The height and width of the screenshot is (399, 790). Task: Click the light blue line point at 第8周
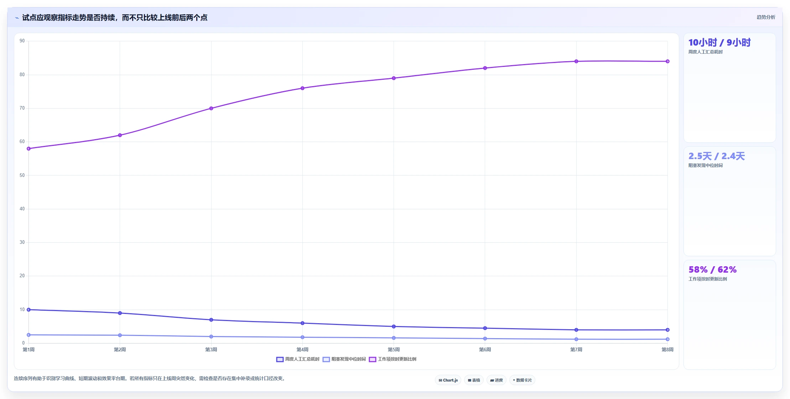point(667,339)
